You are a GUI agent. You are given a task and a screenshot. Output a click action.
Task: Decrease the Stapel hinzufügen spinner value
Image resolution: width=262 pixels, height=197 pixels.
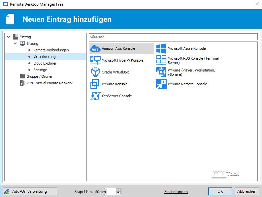[x=118, y=193]
